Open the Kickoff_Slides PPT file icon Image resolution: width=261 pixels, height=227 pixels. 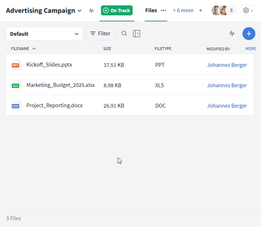pos(16,65)
